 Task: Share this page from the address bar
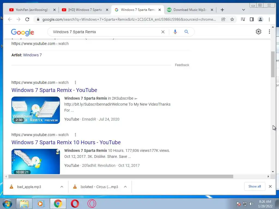pyautogui.click(x=223, y=19)
